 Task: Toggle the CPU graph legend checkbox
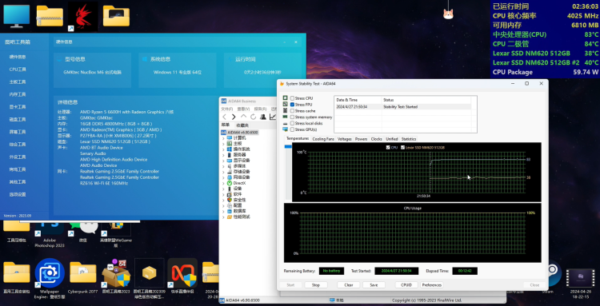[x=388, y=147]
